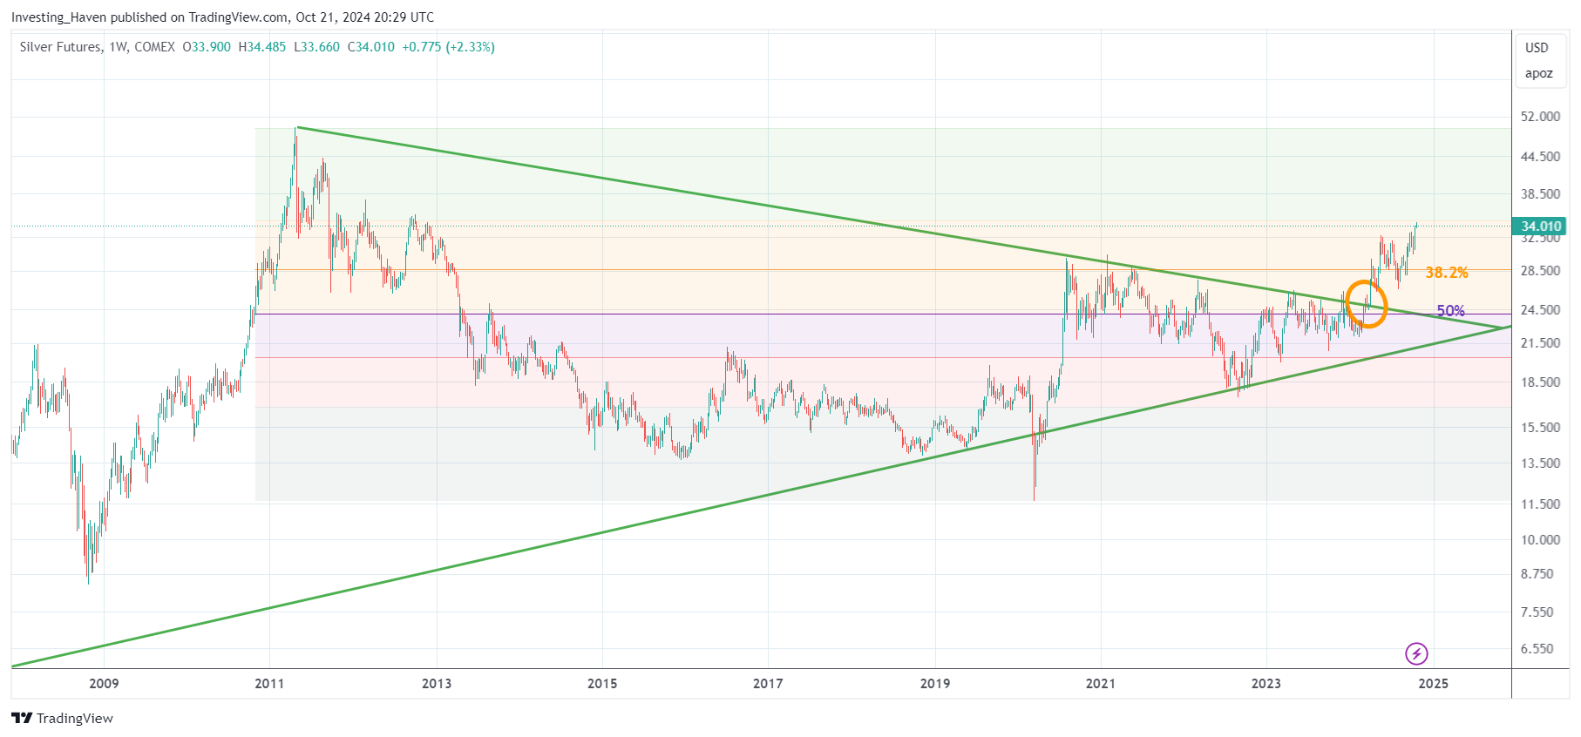The image size is (1581, 737).
Task: Click the COMEX exchange label
Action: 154,47
